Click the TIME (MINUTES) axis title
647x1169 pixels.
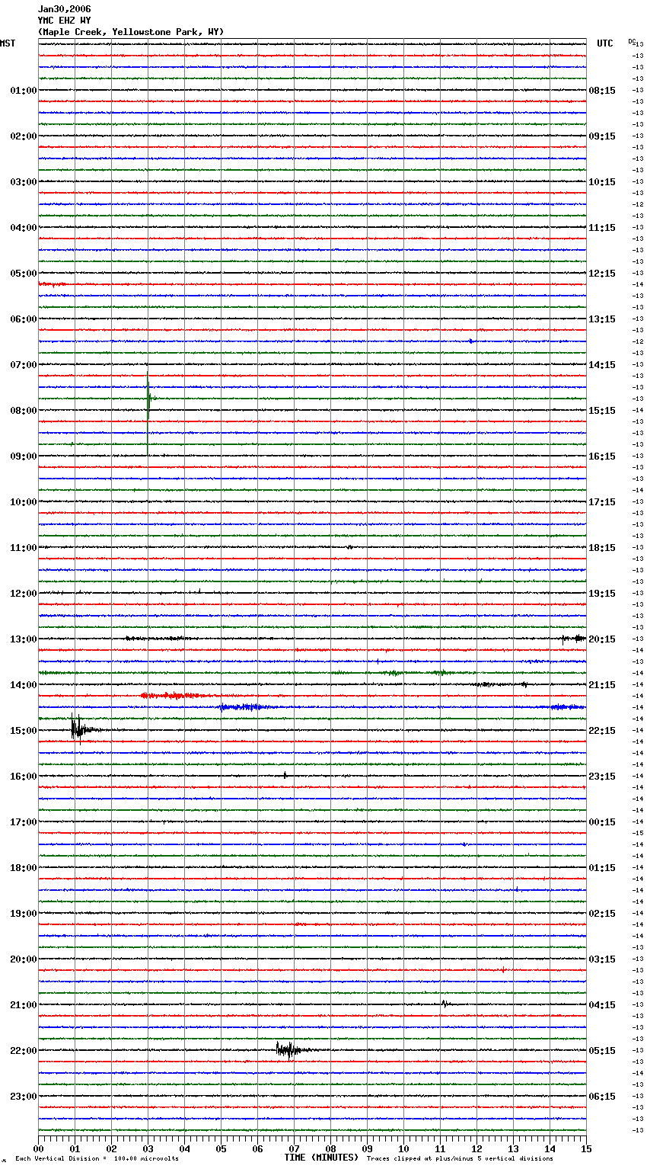(321, 1158)
